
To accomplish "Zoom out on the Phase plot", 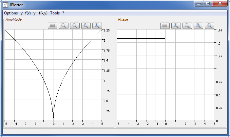I will [x=187, y=26].
